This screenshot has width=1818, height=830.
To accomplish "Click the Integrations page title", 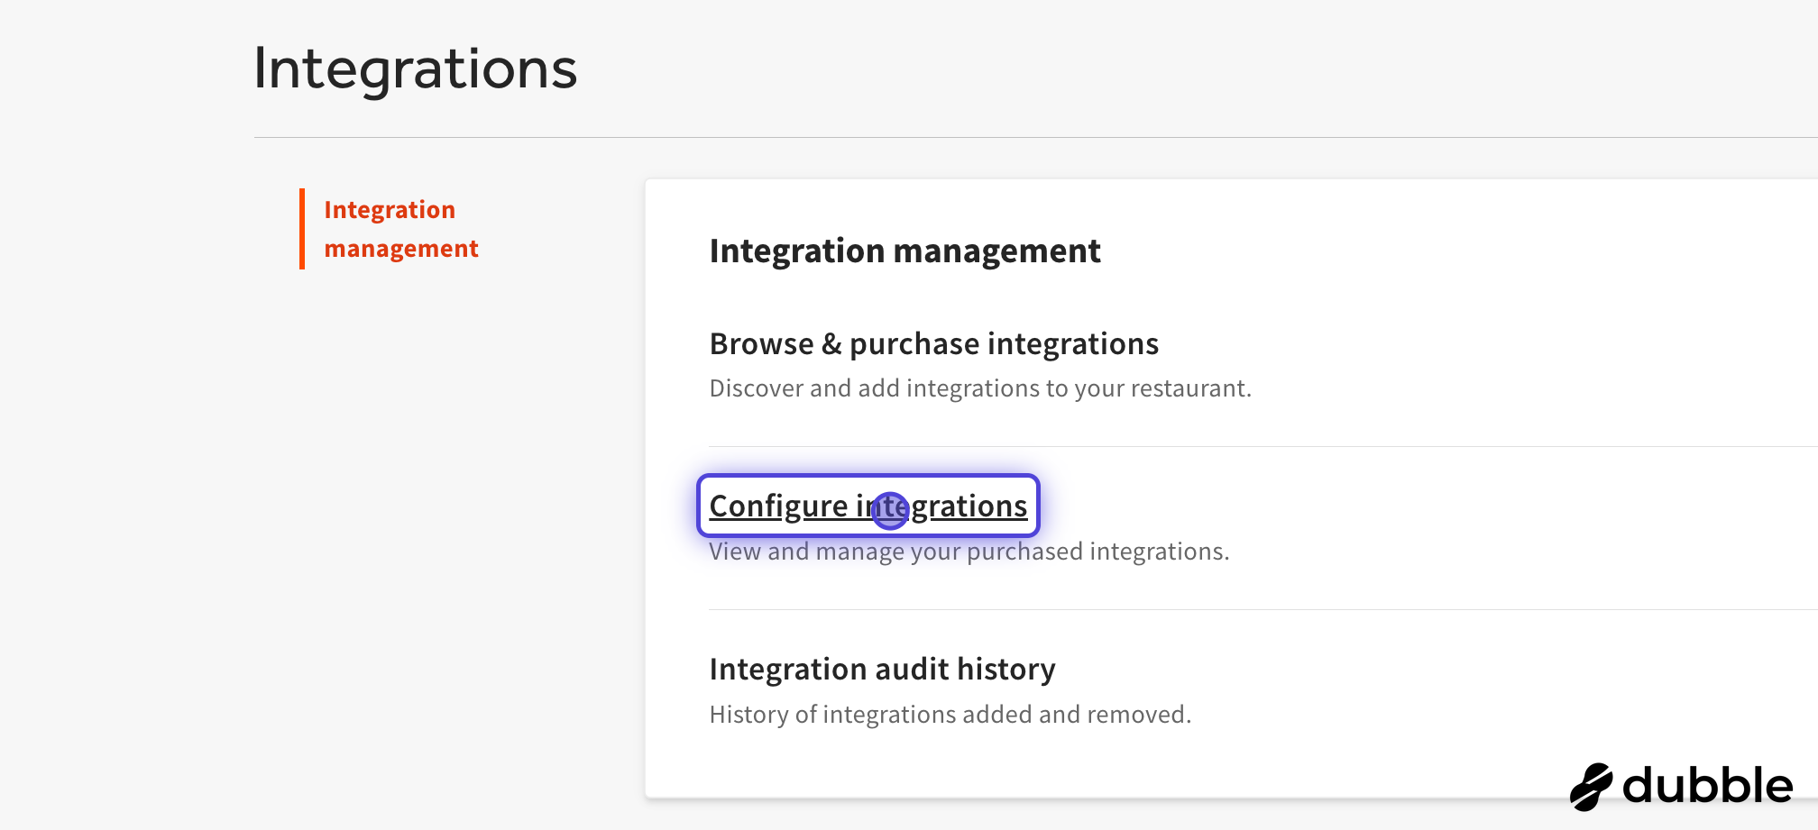I will click(x=415, y=68).
